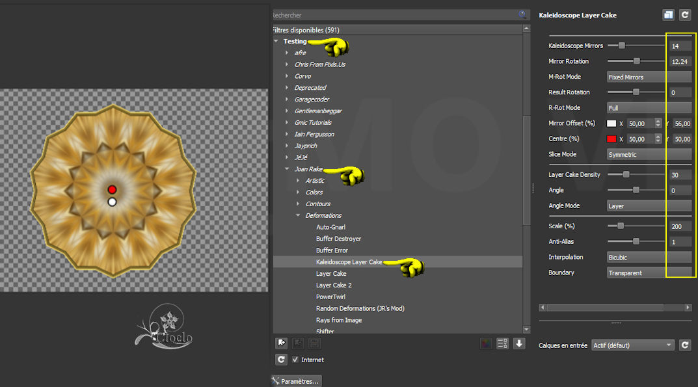This screenshot has height=387, width=698.
Task: Click the add fave icon below filter list
Action: [x=282, y=343]
